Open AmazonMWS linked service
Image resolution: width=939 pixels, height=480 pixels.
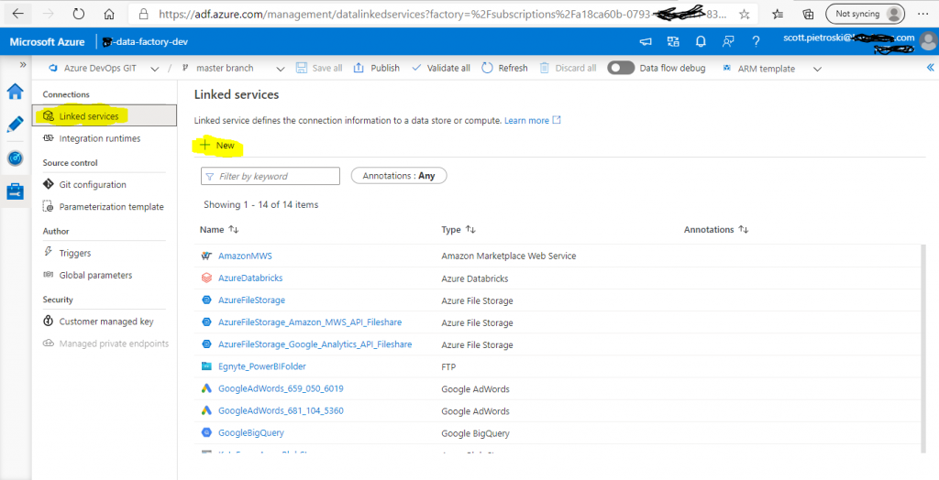(245, 256)
